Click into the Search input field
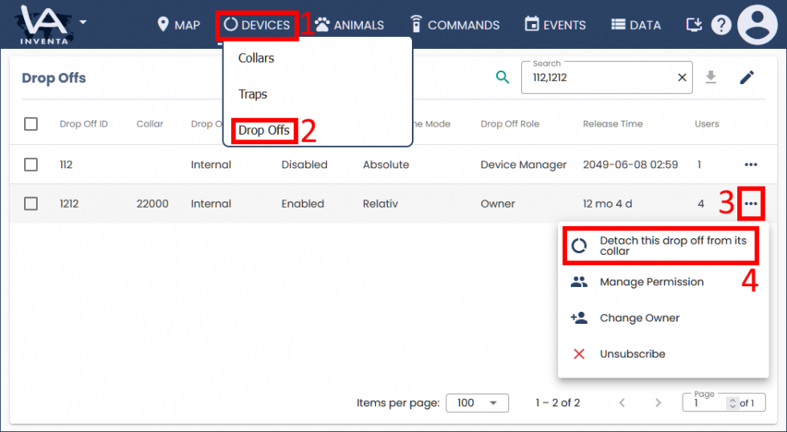787x432 pixels. [x=598, y=78]
